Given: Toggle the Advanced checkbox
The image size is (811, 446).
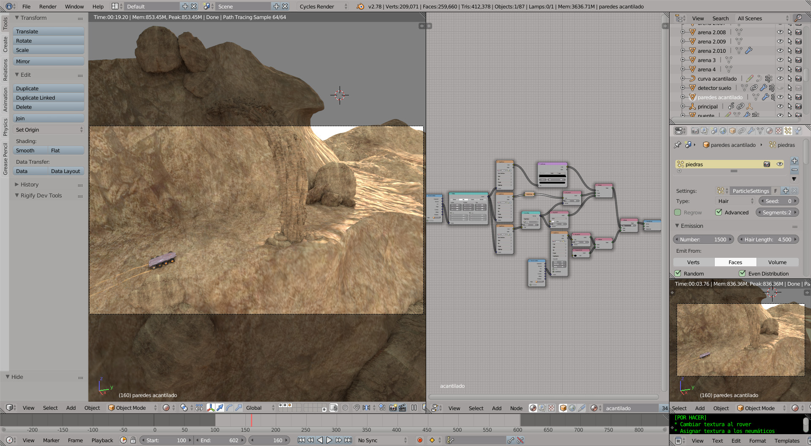Looking at the screenshot, I should pyautogui.click(x=718, y=212).
